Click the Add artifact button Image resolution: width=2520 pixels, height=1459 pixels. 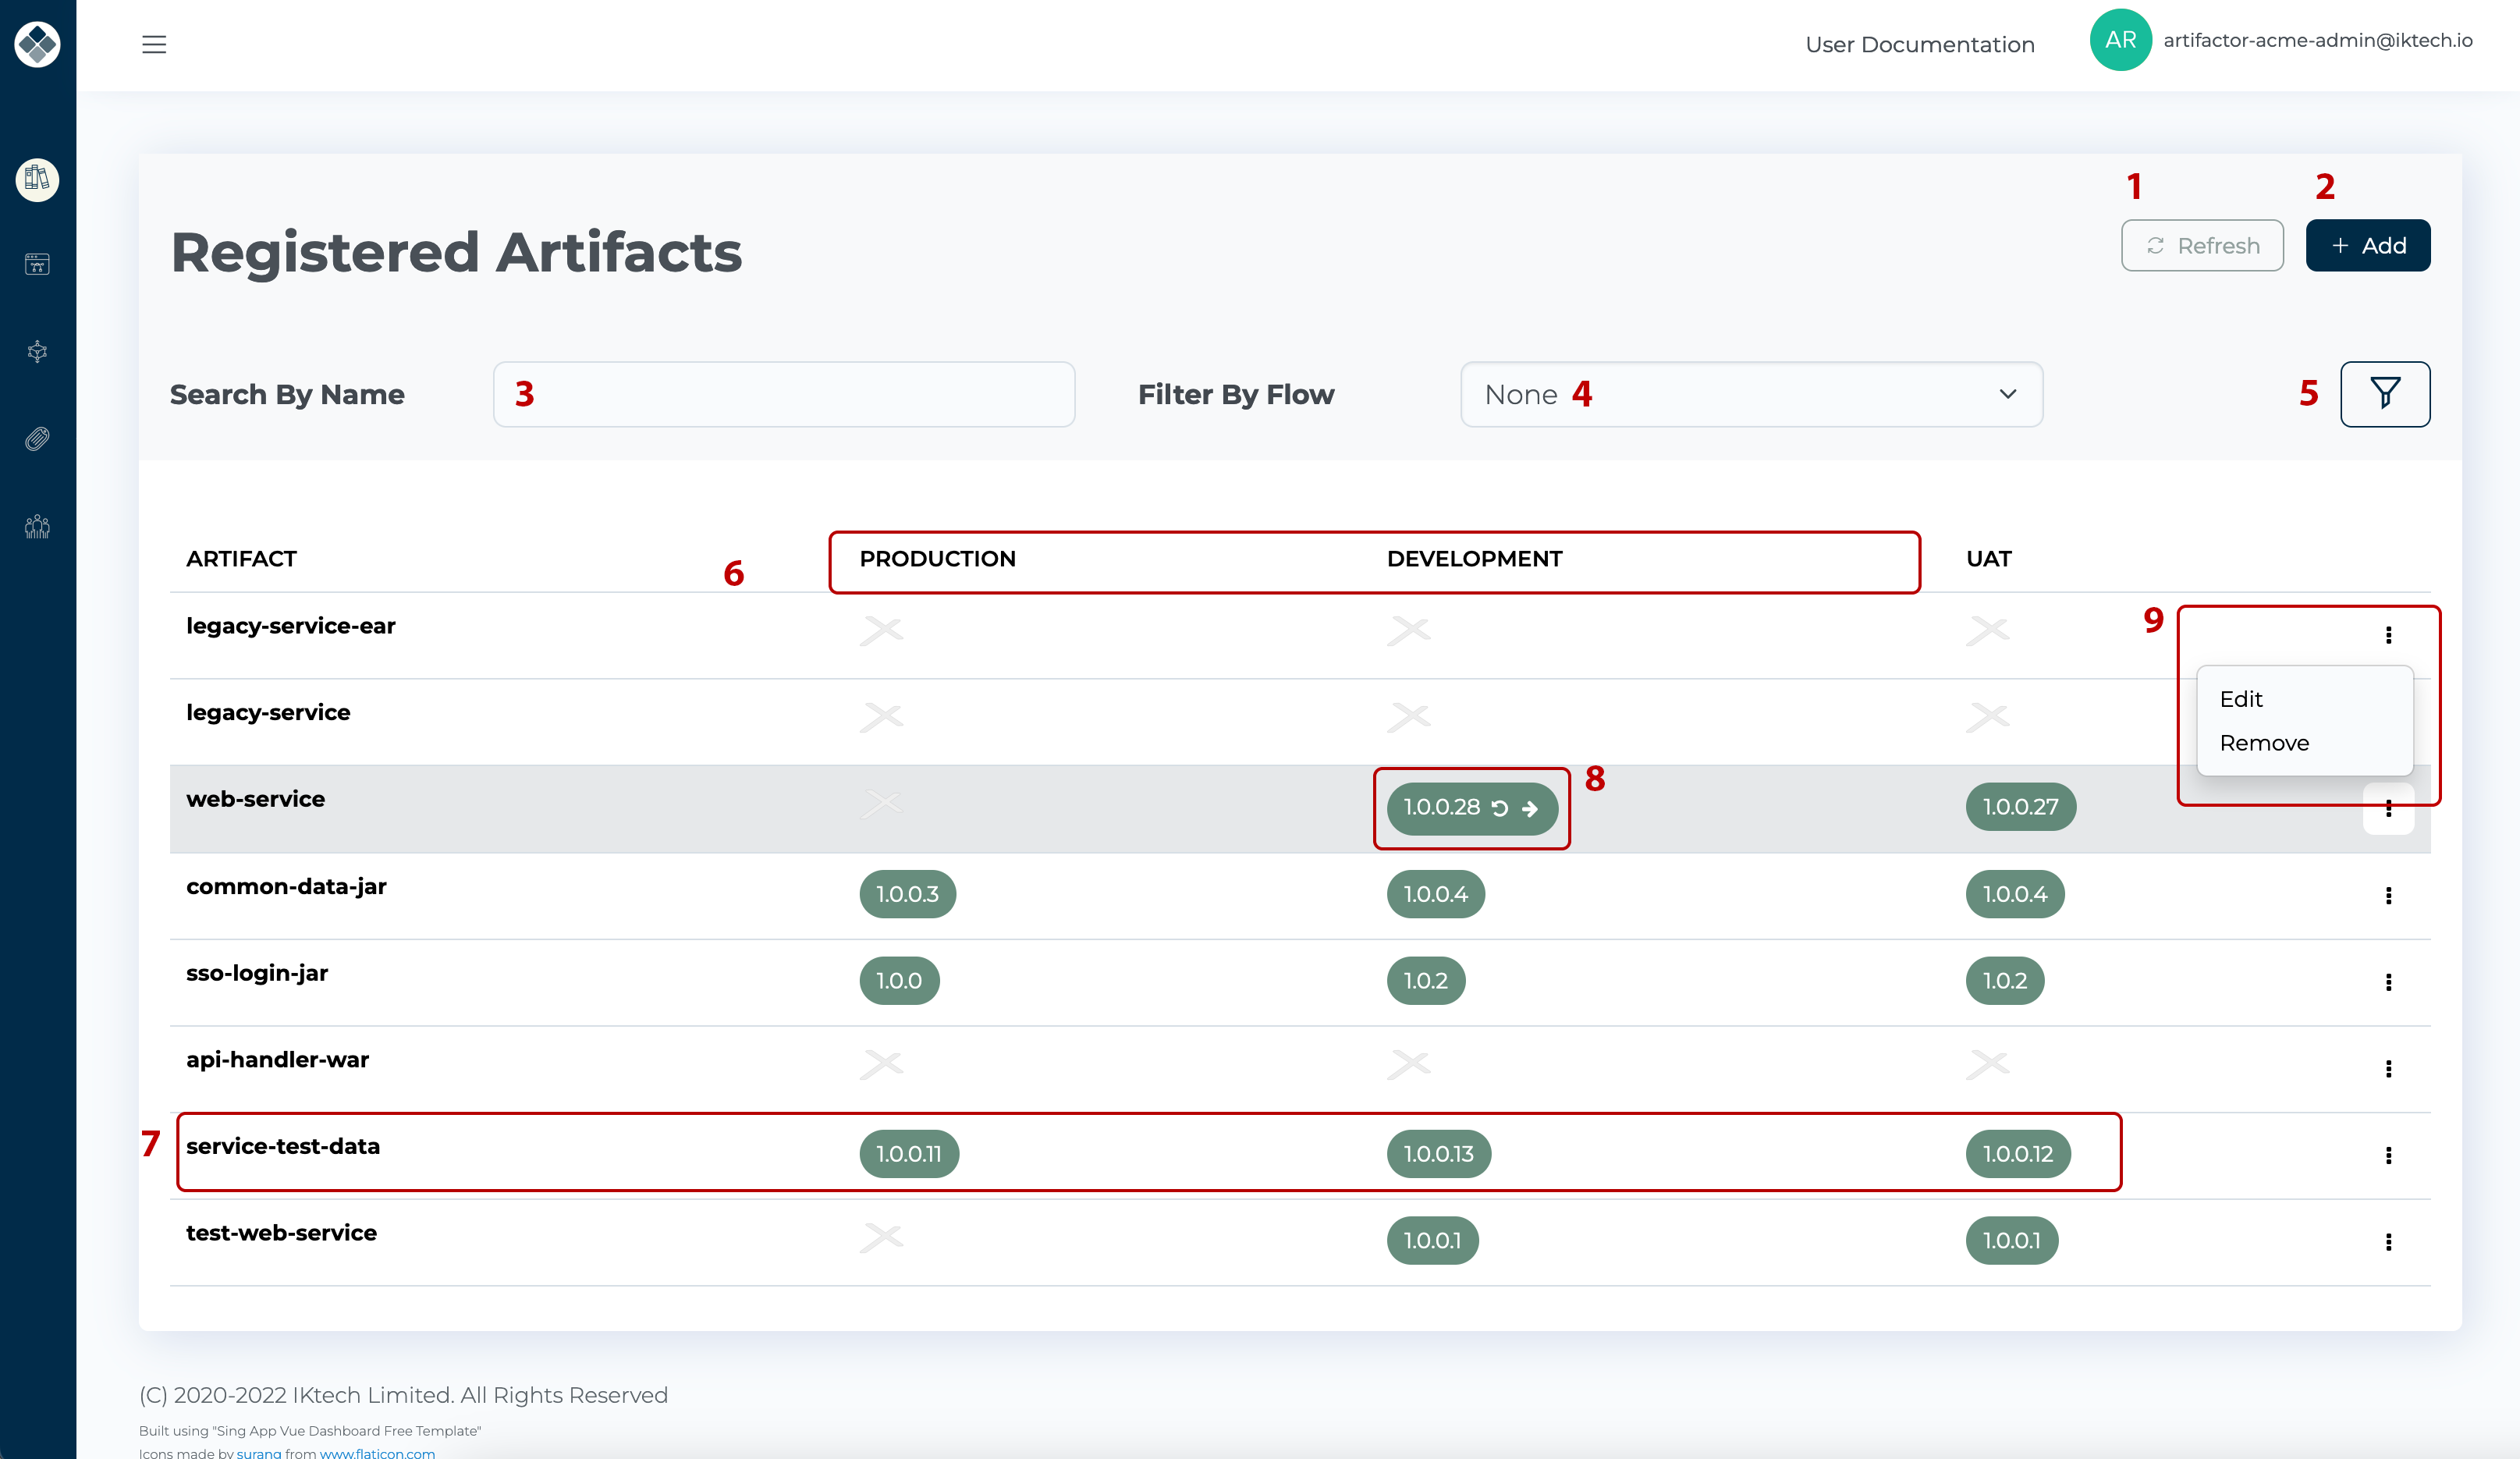(2367, 245)
